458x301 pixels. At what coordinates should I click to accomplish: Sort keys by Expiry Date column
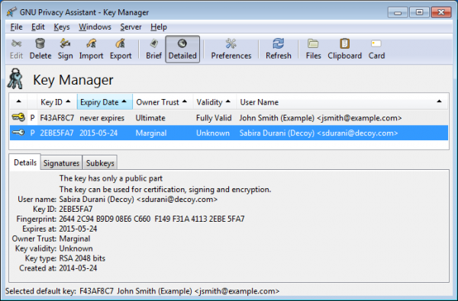(x=105, y=102)
